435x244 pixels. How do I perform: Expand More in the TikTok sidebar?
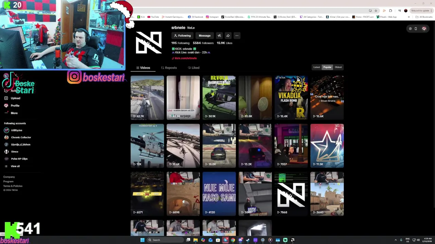(11, 113)
